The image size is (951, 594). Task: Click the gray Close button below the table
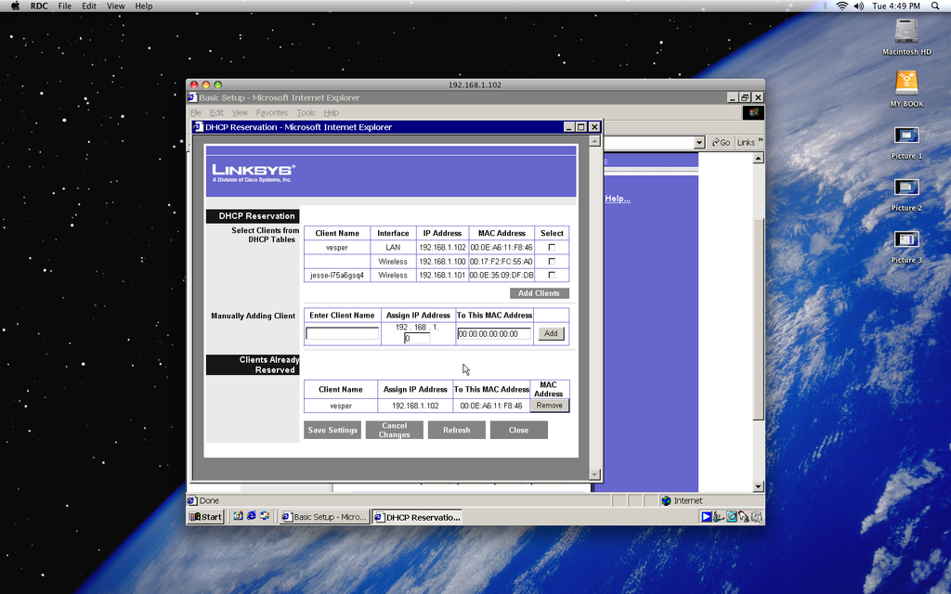518,430
